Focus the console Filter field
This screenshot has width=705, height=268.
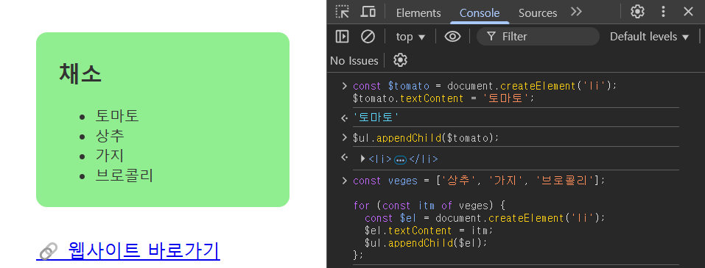point(538,36)
